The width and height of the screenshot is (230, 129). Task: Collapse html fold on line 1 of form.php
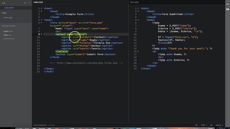pos(138,9)
